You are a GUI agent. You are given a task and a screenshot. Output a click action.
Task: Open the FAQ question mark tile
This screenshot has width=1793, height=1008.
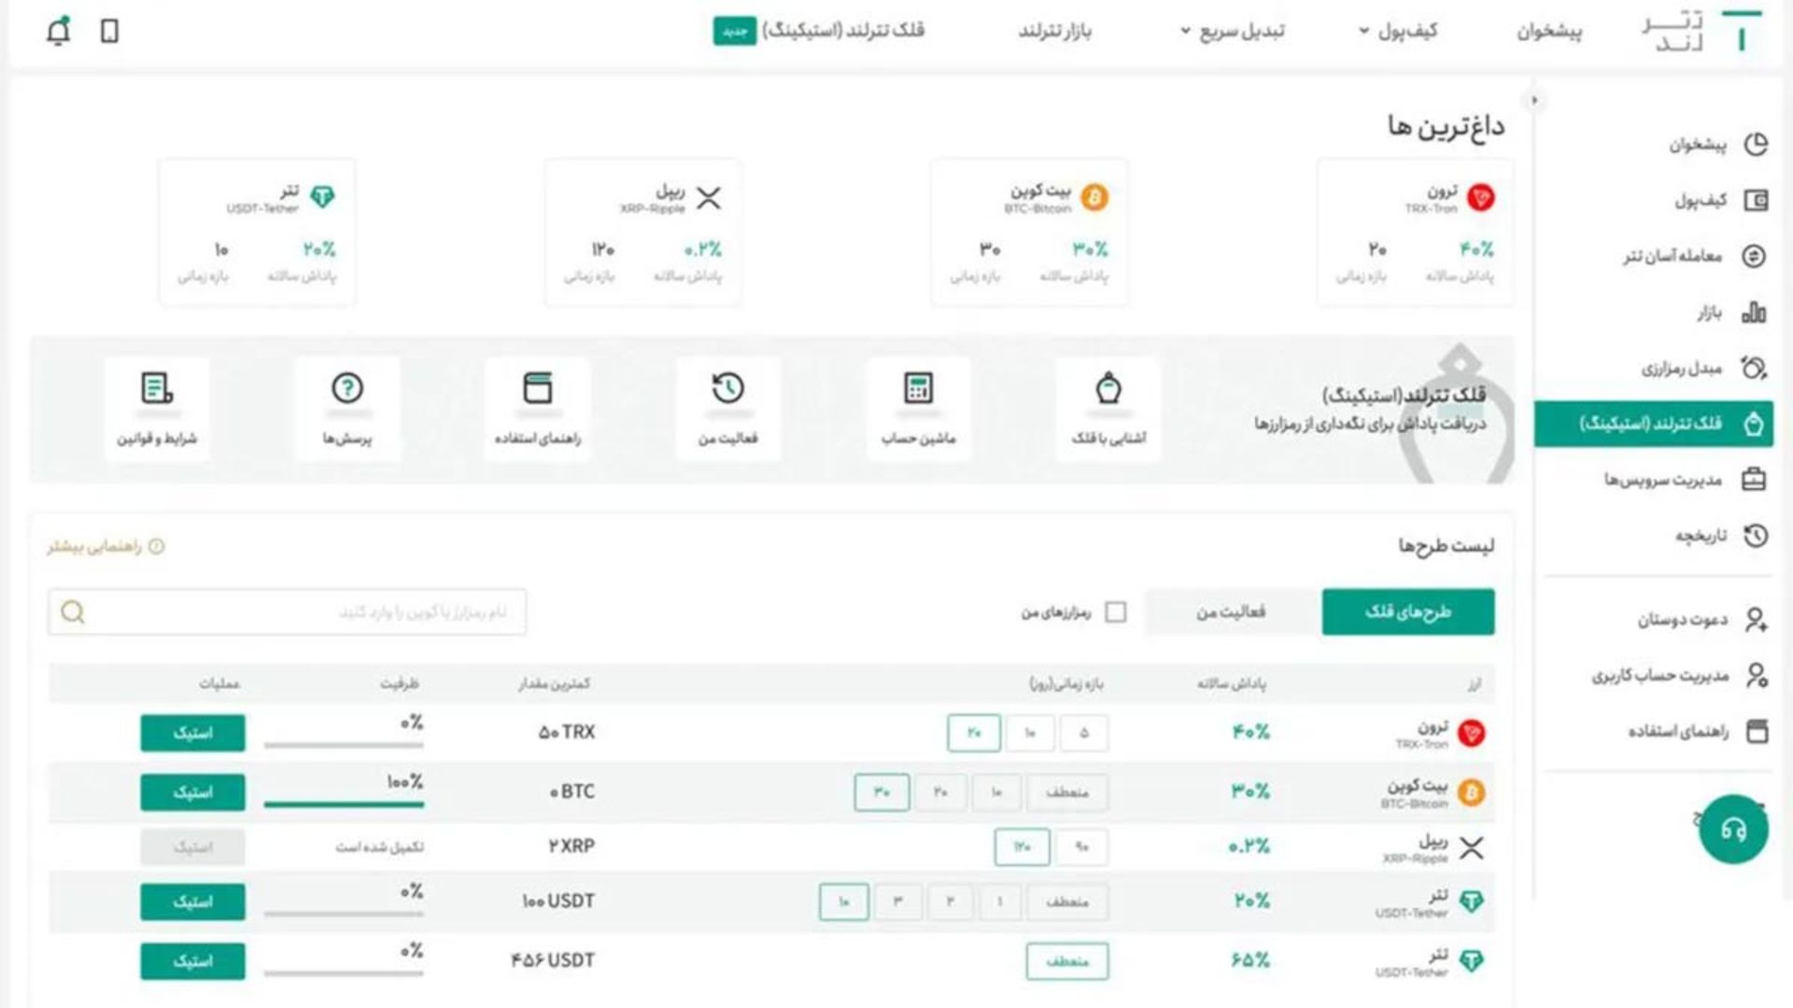tap(347, 408)
